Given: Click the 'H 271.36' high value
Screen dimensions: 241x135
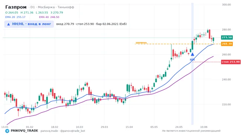Looking at the screenshot, I should (27, 12).
